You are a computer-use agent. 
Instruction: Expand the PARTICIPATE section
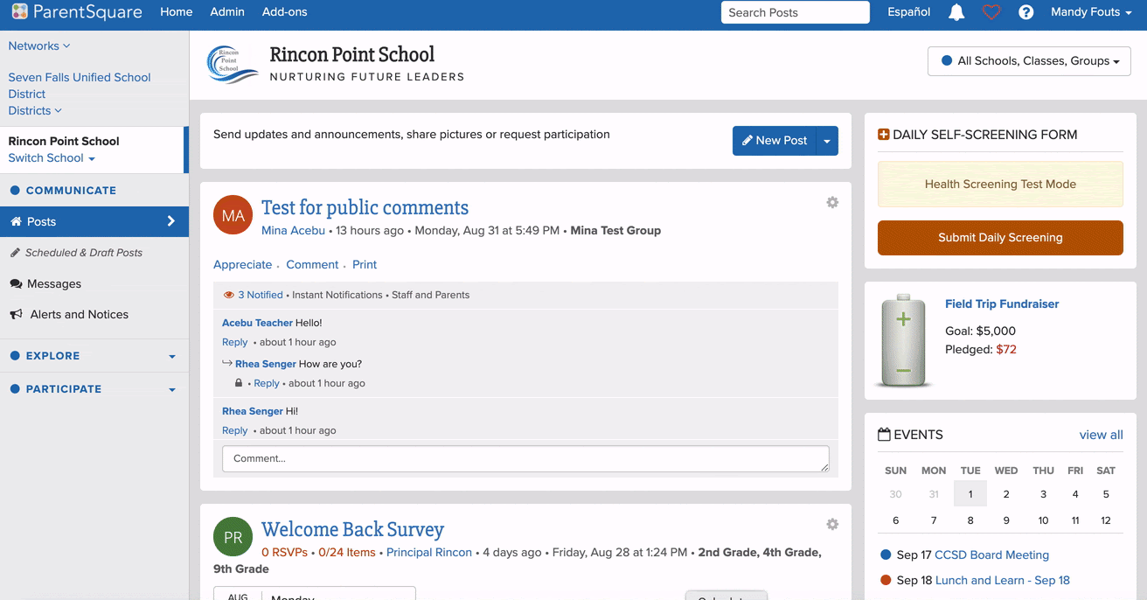point(94,389)
